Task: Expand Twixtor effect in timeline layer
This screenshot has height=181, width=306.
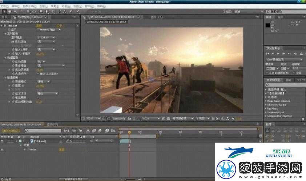Action: tap(25, 150)
